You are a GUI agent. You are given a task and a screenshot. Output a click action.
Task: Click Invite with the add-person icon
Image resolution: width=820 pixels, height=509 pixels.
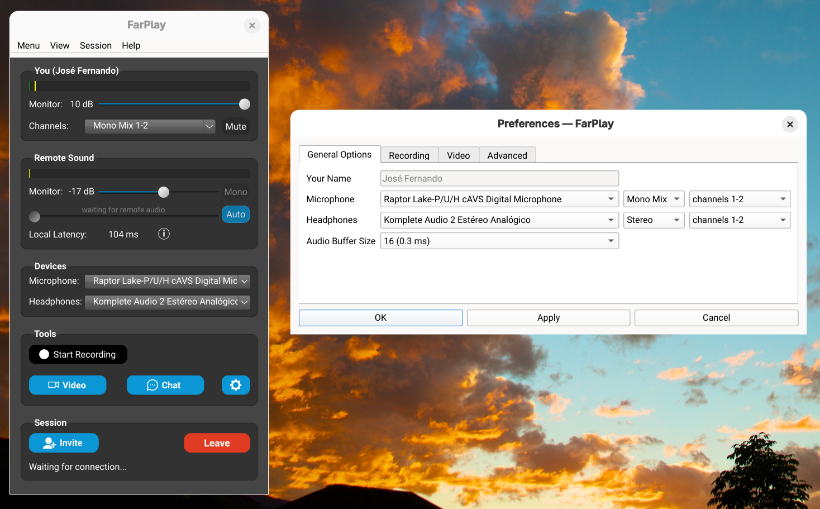64,443
